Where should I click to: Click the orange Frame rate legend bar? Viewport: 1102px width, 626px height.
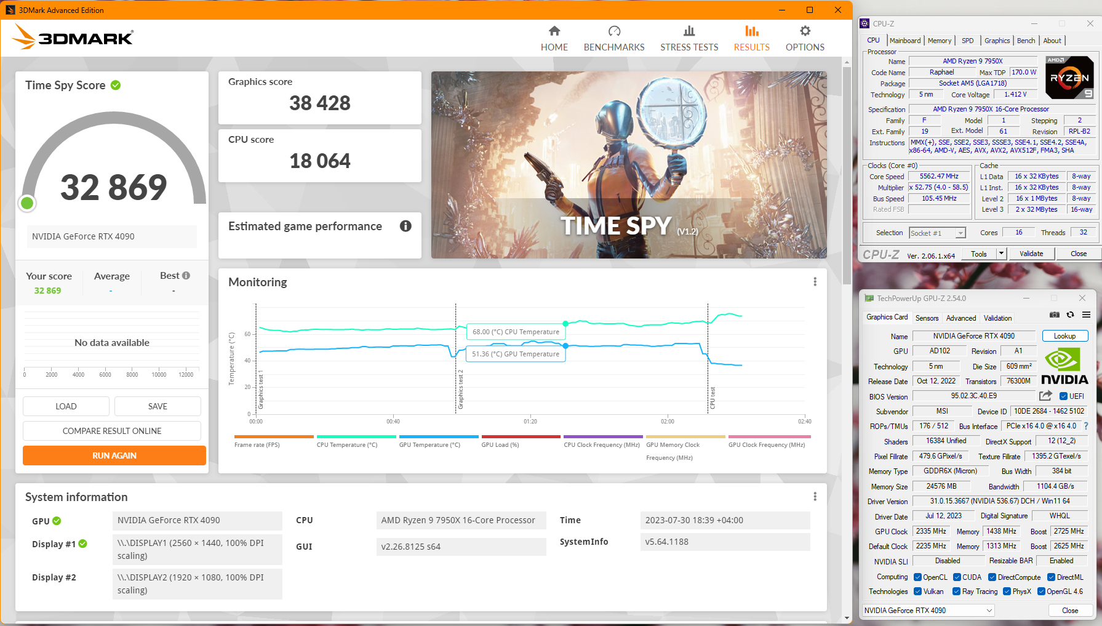(x=274, y=437)
